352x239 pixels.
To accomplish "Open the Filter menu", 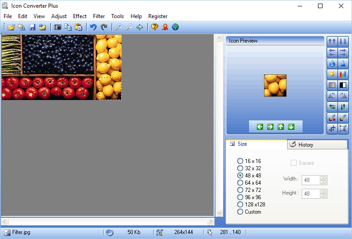I will click(99, 16).
